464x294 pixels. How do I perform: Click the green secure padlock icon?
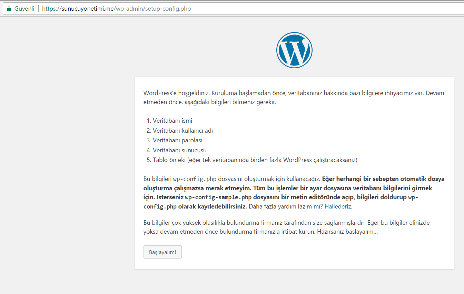9,9
